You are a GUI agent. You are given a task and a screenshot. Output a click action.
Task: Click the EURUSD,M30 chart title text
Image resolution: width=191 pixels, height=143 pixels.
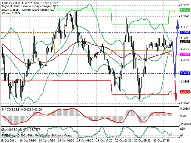pyautogui.click(x=10, y=3)
